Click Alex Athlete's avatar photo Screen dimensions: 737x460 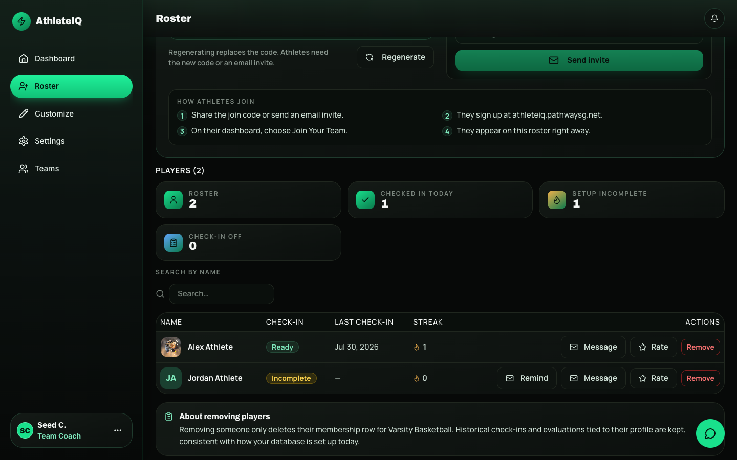tap(171, 347)
